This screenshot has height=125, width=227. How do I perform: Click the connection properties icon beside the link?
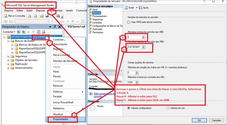point(91,94)
